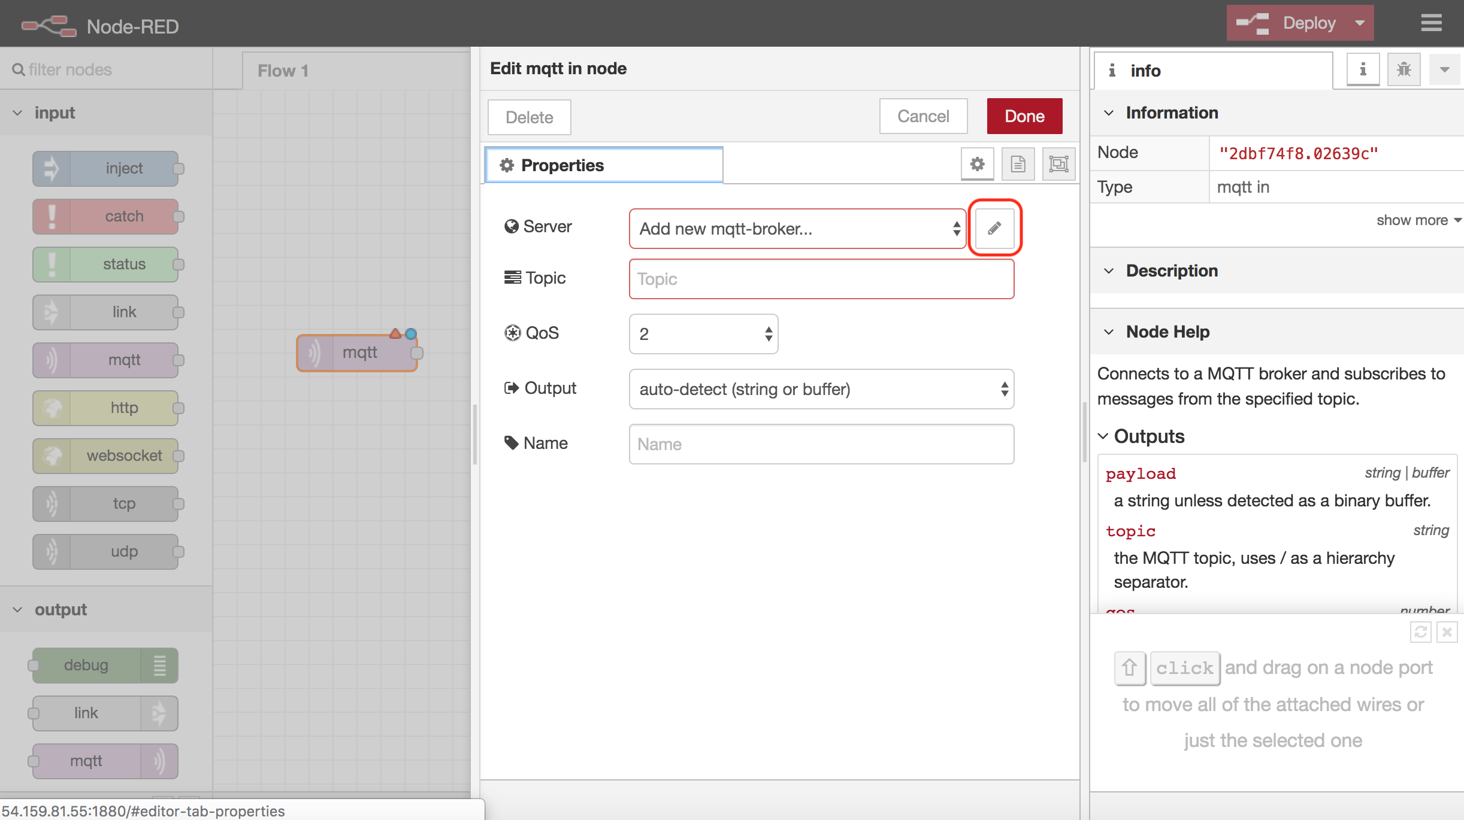
Task: Click the node ID value "2dbf74f8.02639c"
Action: (x=1299, y=154)
